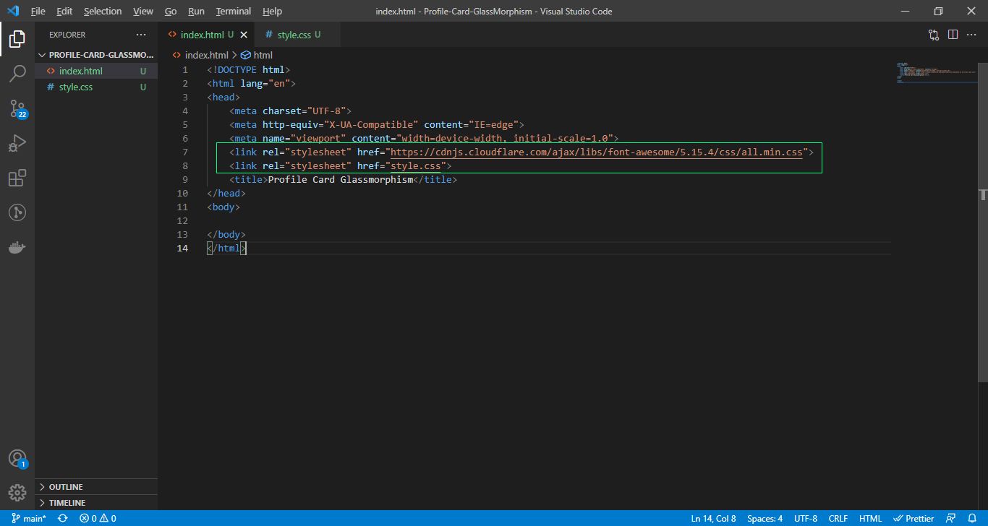
Task: Open notifications bell icon
Action: tap(972, 518)
